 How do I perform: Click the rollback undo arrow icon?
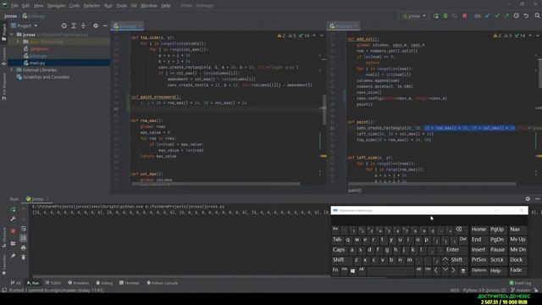[x=526, y=16]
